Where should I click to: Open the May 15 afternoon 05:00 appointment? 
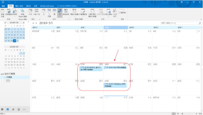91,69
